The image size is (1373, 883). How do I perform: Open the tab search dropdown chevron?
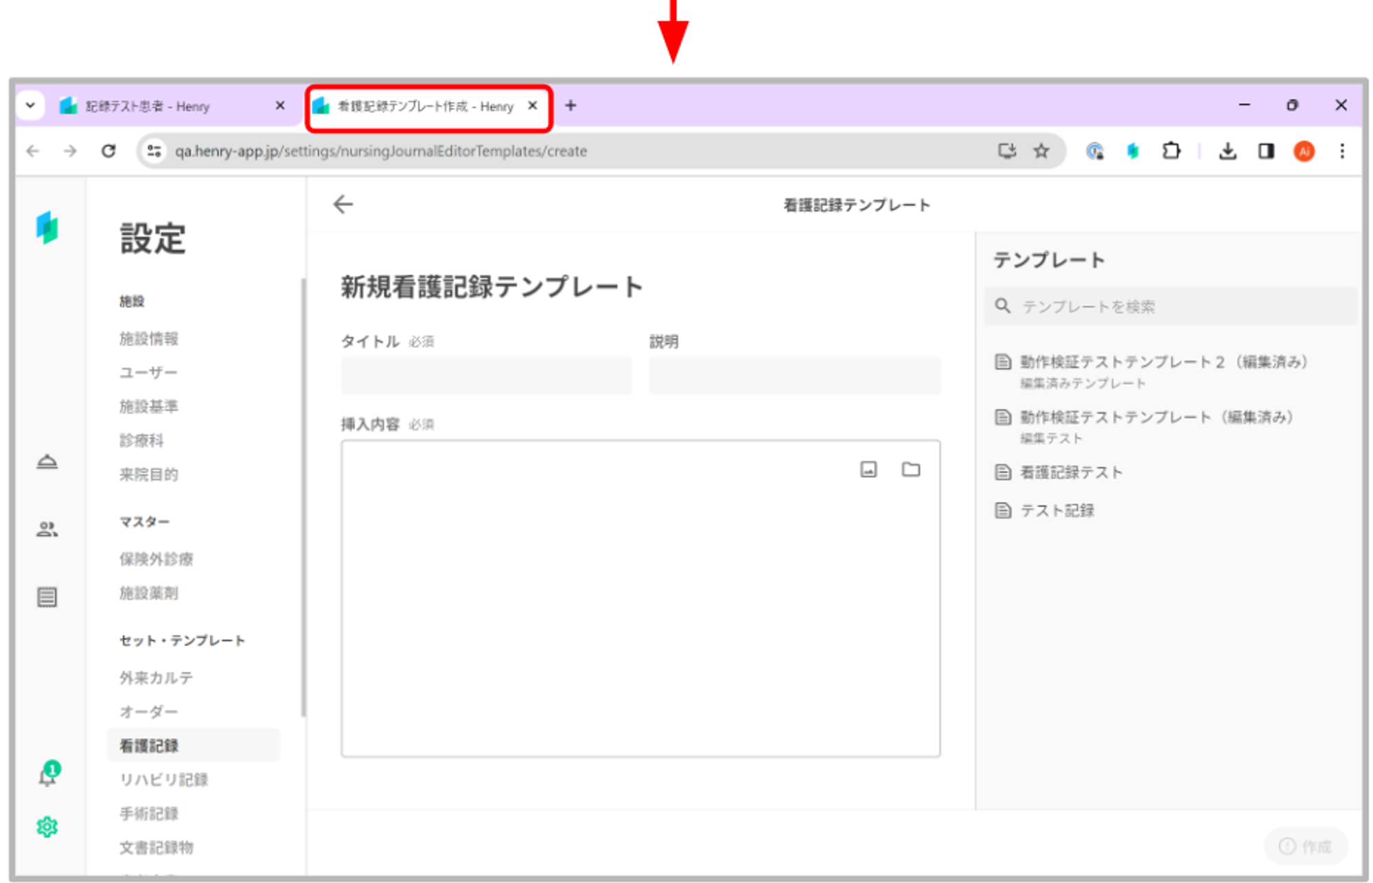click(x=30, y=106)
